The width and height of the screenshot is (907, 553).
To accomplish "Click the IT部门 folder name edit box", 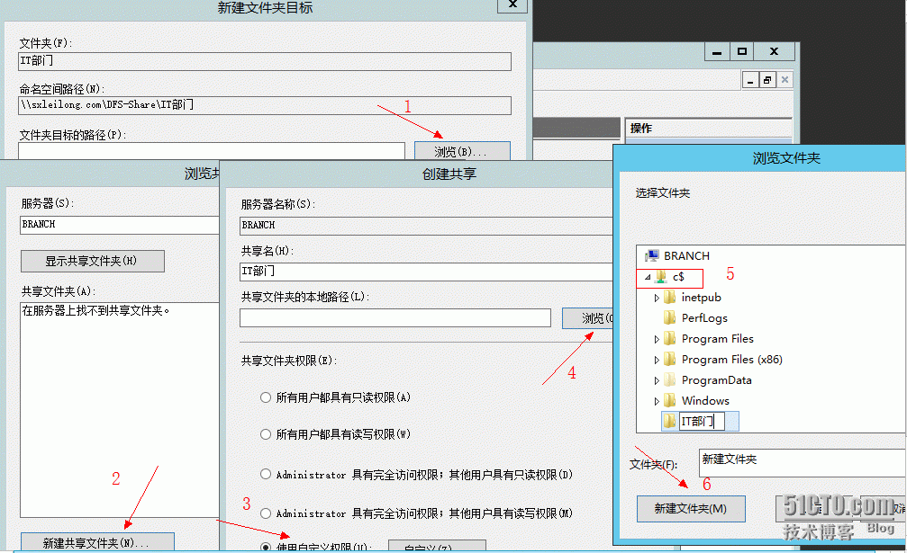I will coord(702,422).
